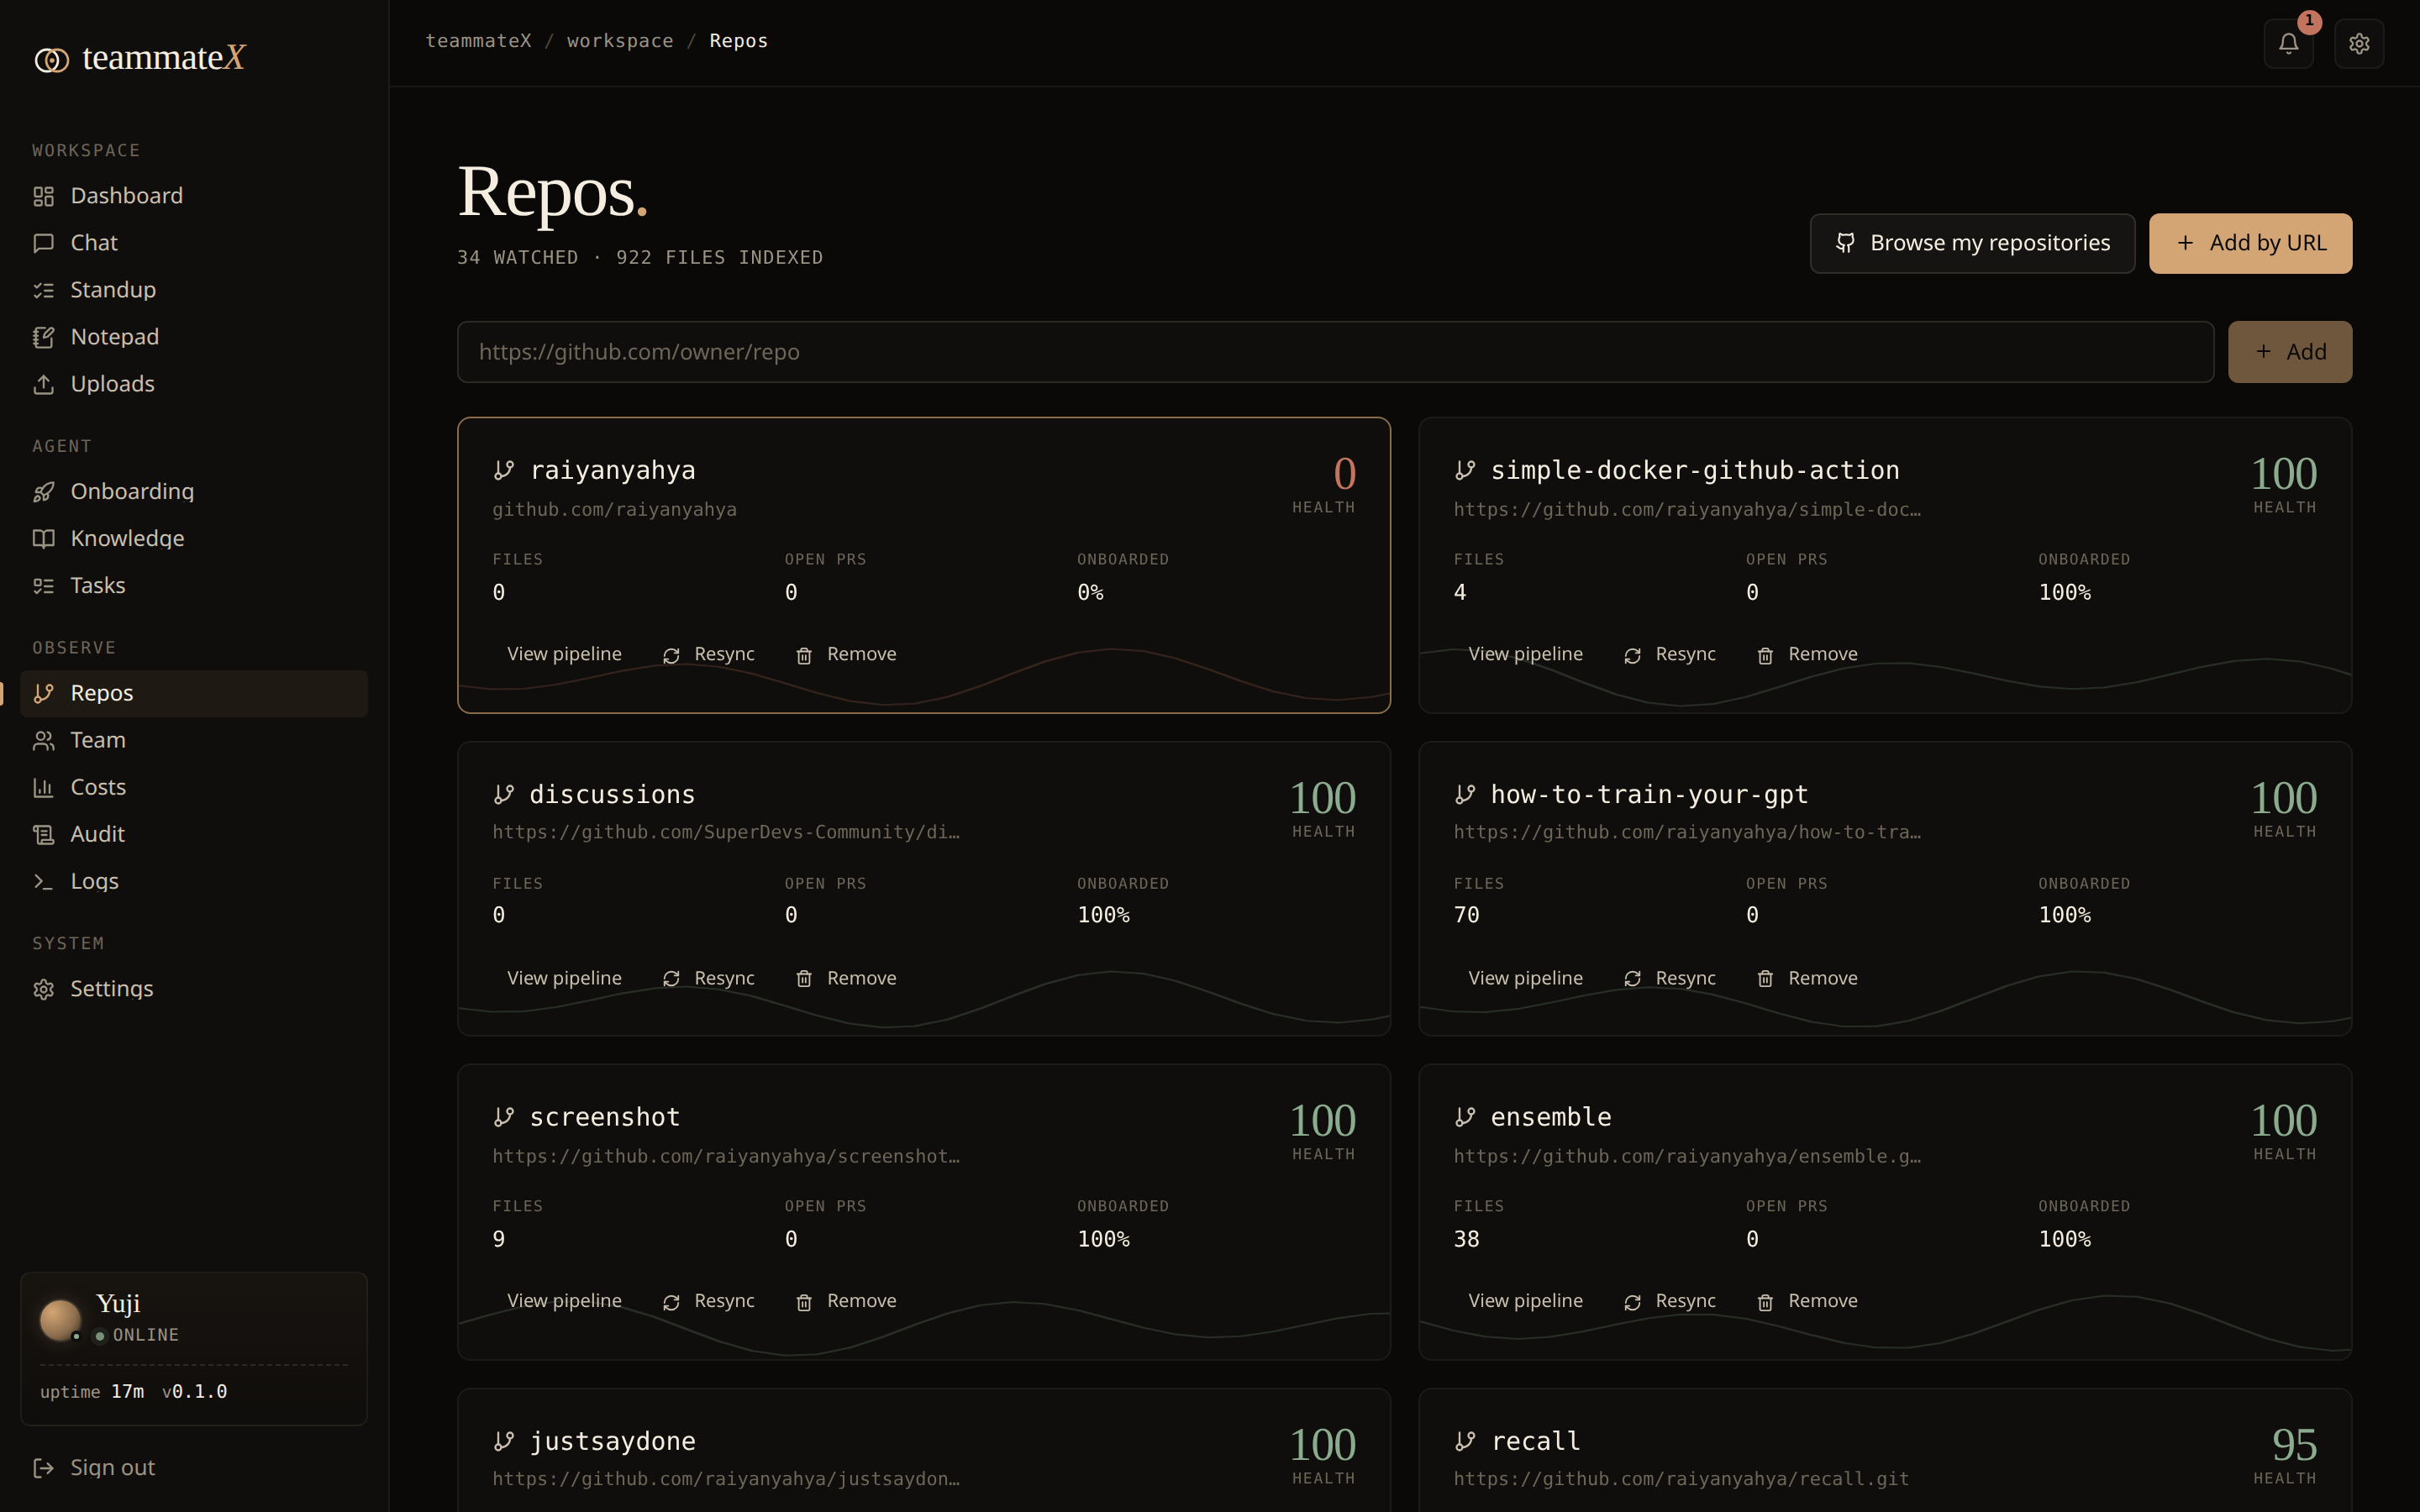Click the GitHub repo URL input field

coord(1335,352)
